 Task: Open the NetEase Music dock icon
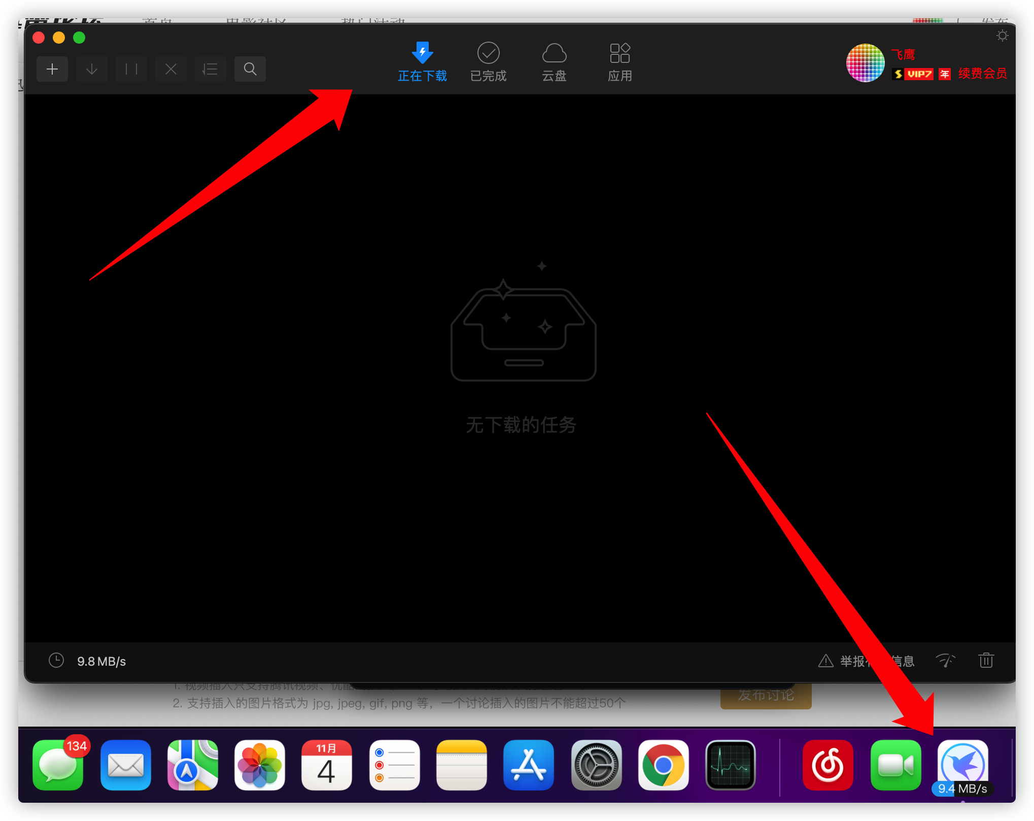coord(828,765)
